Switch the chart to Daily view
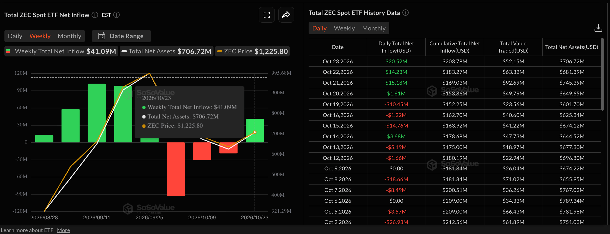 pos(15,36)
